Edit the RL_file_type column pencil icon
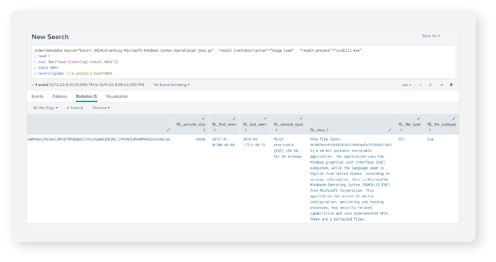 pos(419,119)
